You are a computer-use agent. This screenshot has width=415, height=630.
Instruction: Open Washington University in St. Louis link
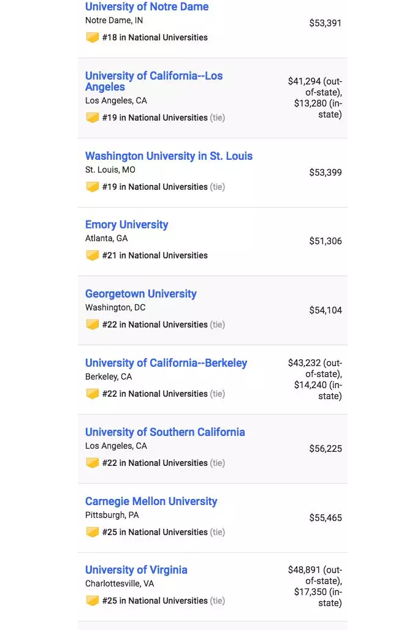[x=169, y=156]
